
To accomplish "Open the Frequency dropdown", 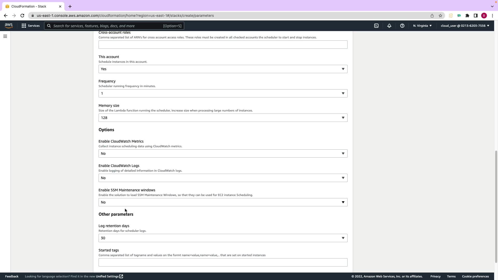I will [x=223, y=93].
